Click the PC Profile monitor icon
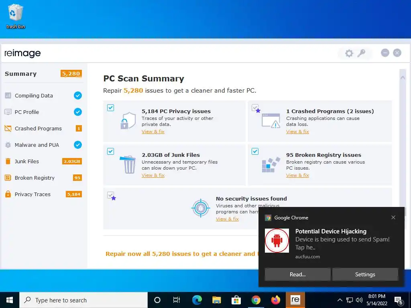Image resolution: width=411 pixels, height=308 pixels. [8, 112]
